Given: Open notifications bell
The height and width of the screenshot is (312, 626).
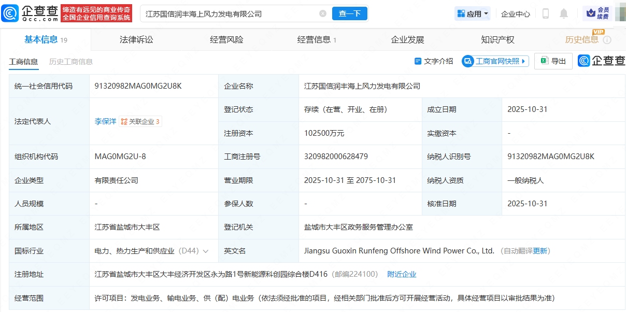Looking at the screenshot, I should 564,14.
